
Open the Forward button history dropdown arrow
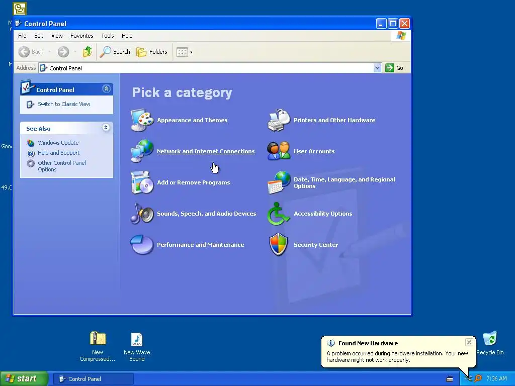pos(75,52)
